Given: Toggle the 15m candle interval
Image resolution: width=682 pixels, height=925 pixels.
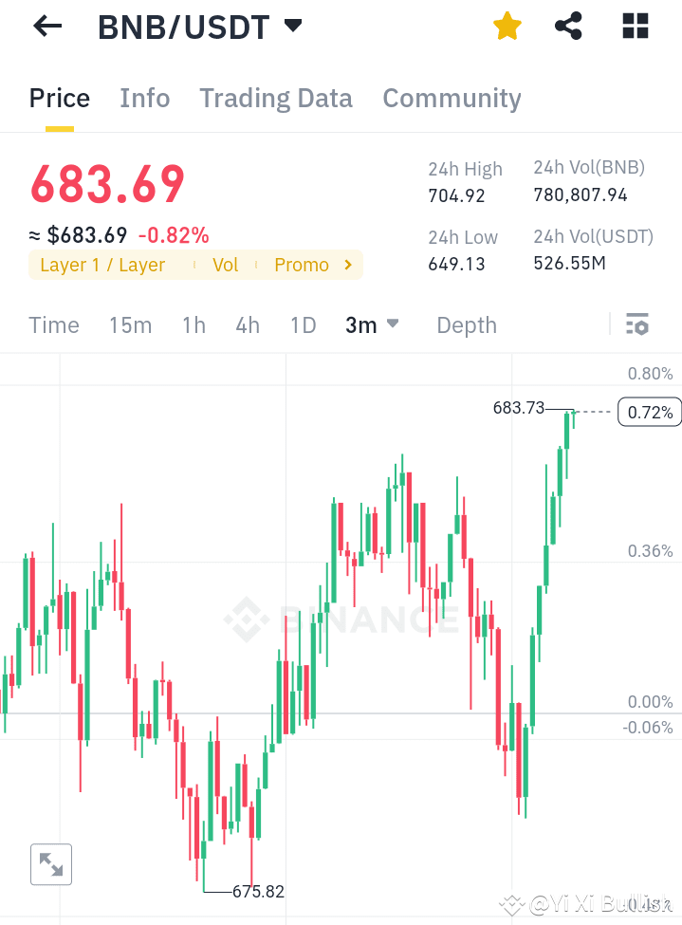Looking at the screenshot, I should (130, 324).
